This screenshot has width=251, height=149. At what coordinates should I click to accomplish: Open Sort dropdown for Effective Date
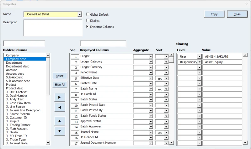pyautogui.click(x=166, y=78)
